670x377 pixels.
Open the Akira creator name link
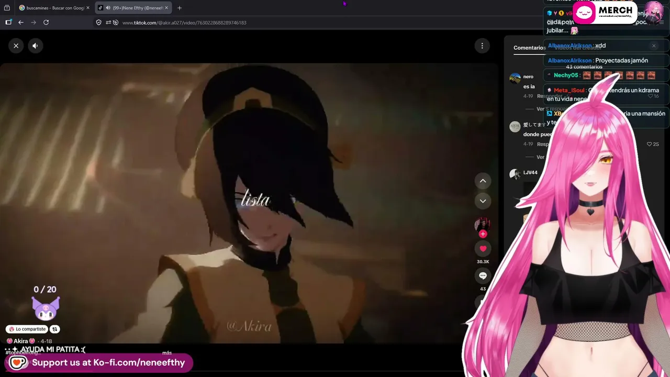click(x=20, y=341)
